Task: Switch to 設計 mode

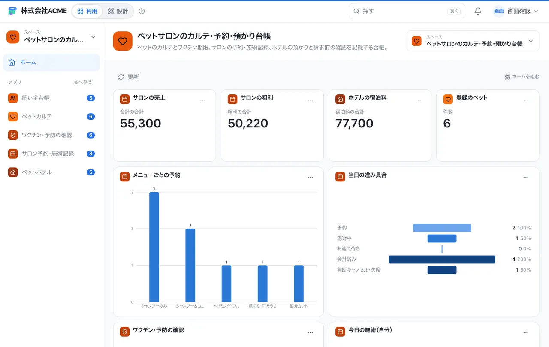Action: click(118, 11)
